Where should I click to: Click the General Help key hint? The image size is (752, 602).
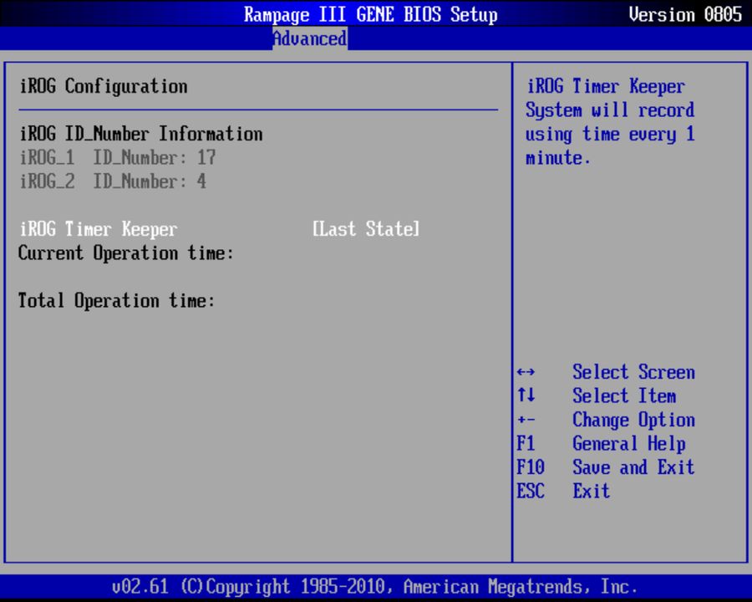pyautogui.click(x=628, y=444)
